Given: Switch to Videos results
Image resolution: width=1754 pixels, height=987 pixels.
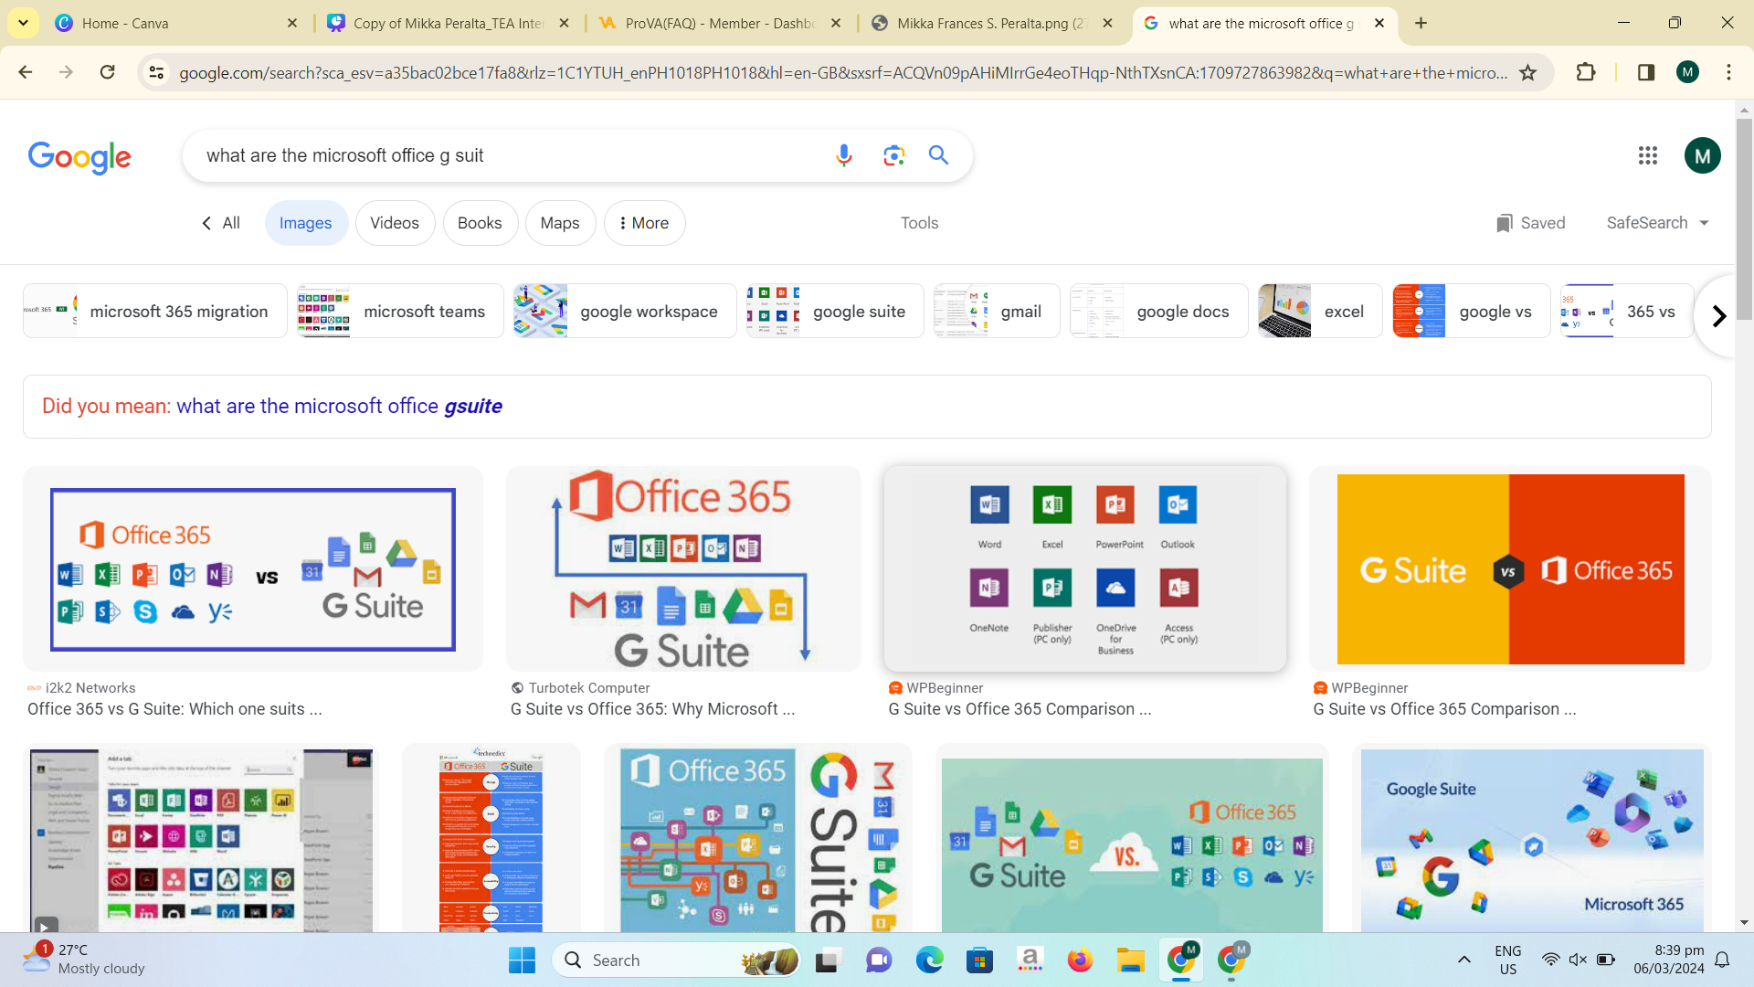Looking at the screenshot, I should point(395,223).
